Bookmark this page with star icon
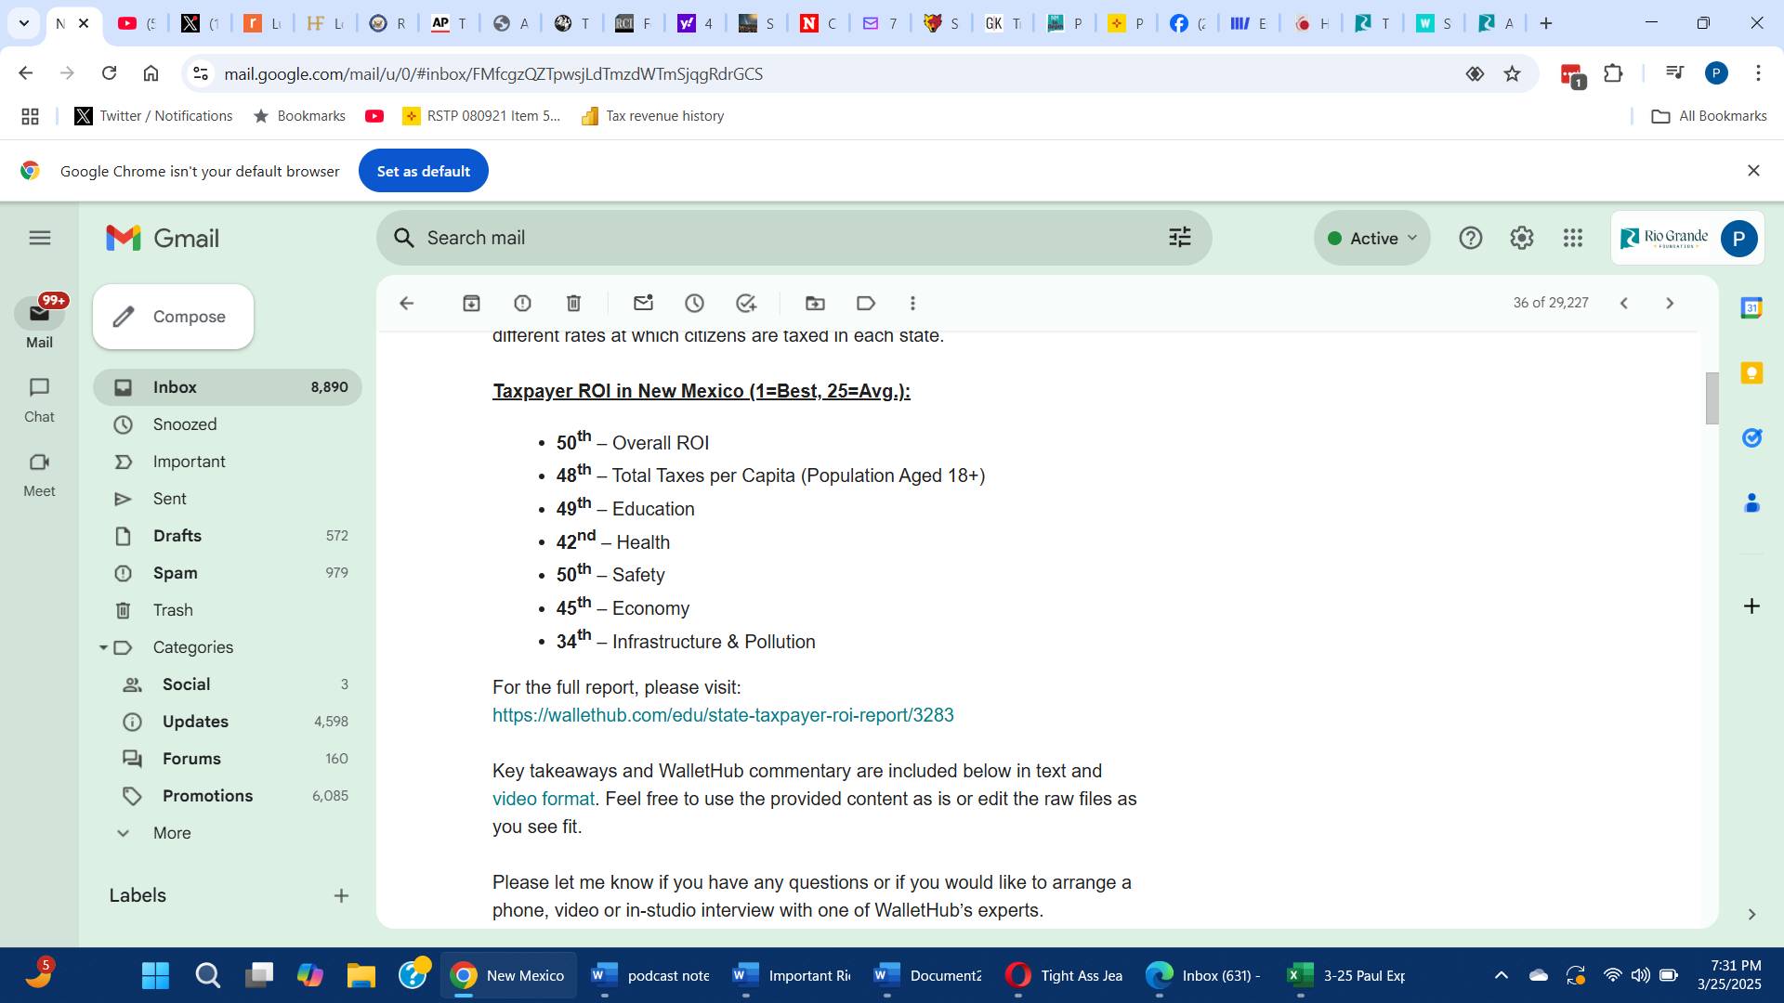 point(1512,73)
